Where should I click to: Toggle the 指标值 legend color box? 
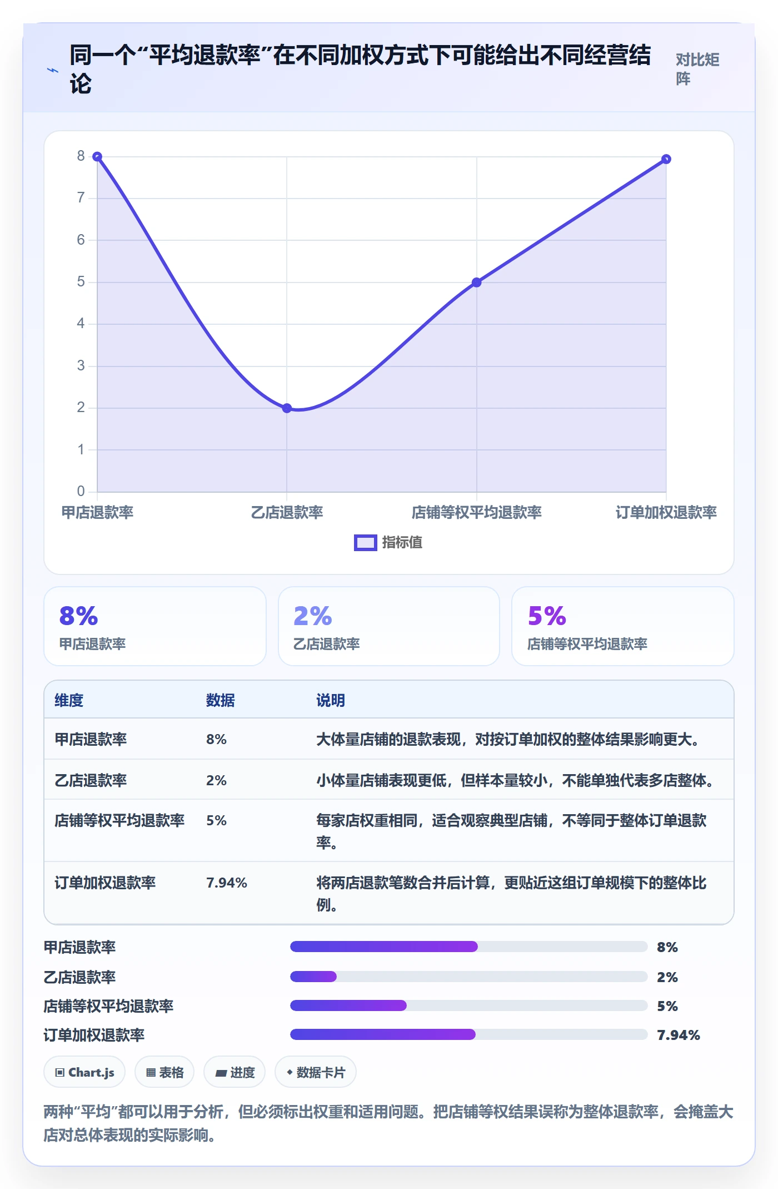click(x=365, y=542)
